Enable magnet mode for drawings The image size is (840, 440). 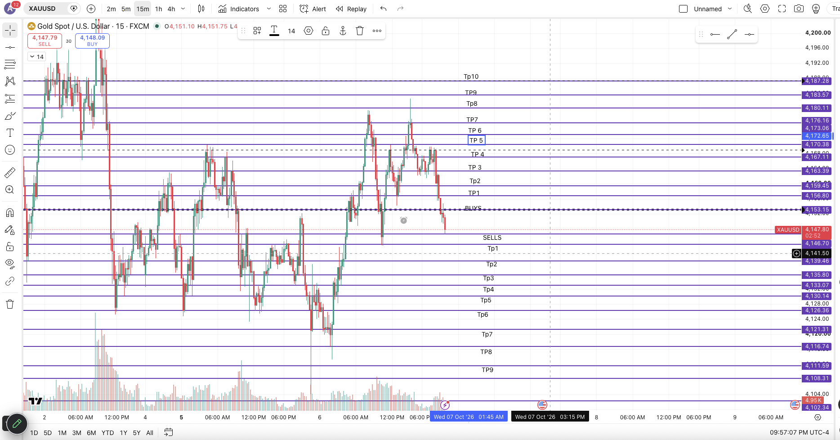[10, 212]
